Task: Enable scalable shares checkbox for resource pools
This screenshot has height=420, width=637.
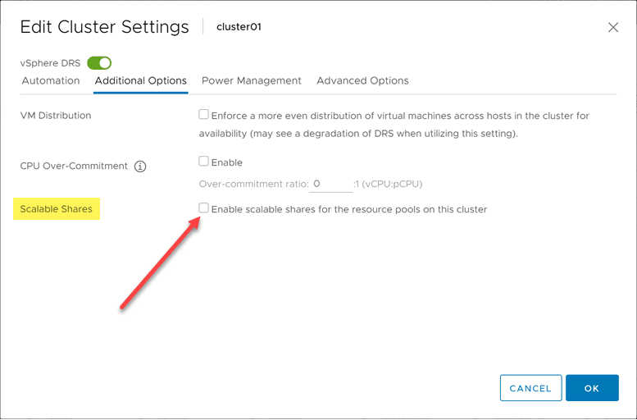Action: (204, 208)
